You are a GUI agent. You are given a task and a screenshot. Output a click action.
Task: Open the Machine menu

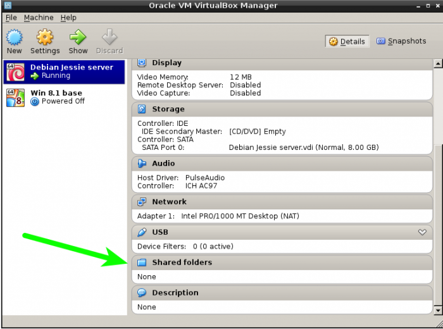[x=39, y=18]
